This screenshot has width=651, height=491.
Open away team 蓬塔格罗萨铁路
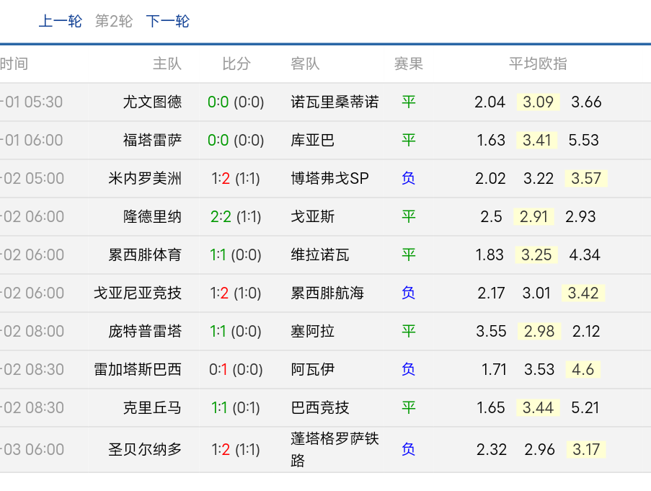click(335, 449)
